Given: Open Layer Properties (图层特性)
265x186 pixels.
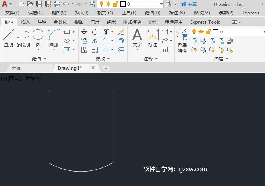Looking at the screenshot, I should [x=182, y=41].
